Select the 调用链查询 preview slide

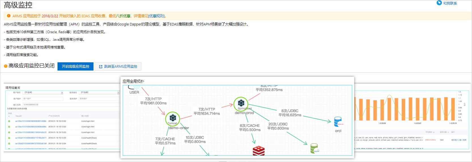62,117
